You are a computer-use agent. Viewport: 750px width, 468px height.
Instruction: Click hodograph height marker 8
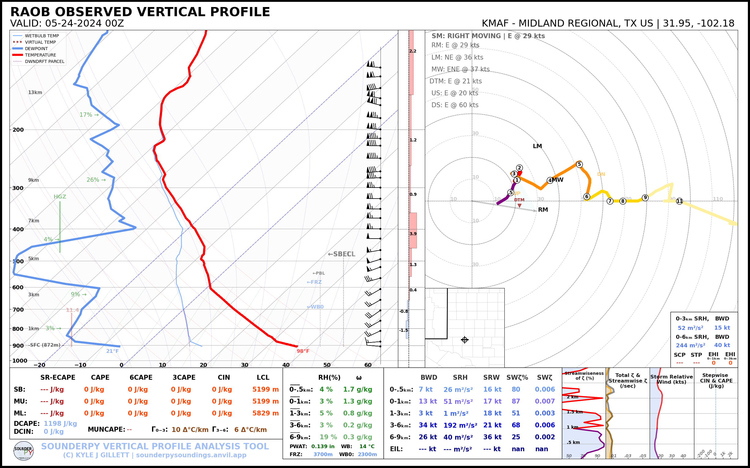pos(623,201)
